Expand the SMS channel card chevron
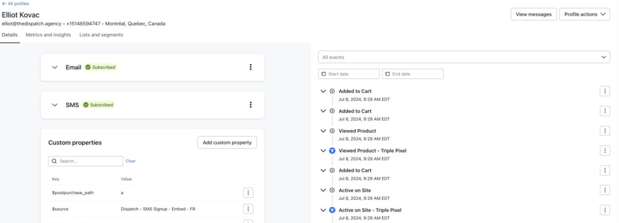619x223 pixels. tap(55, 105)
